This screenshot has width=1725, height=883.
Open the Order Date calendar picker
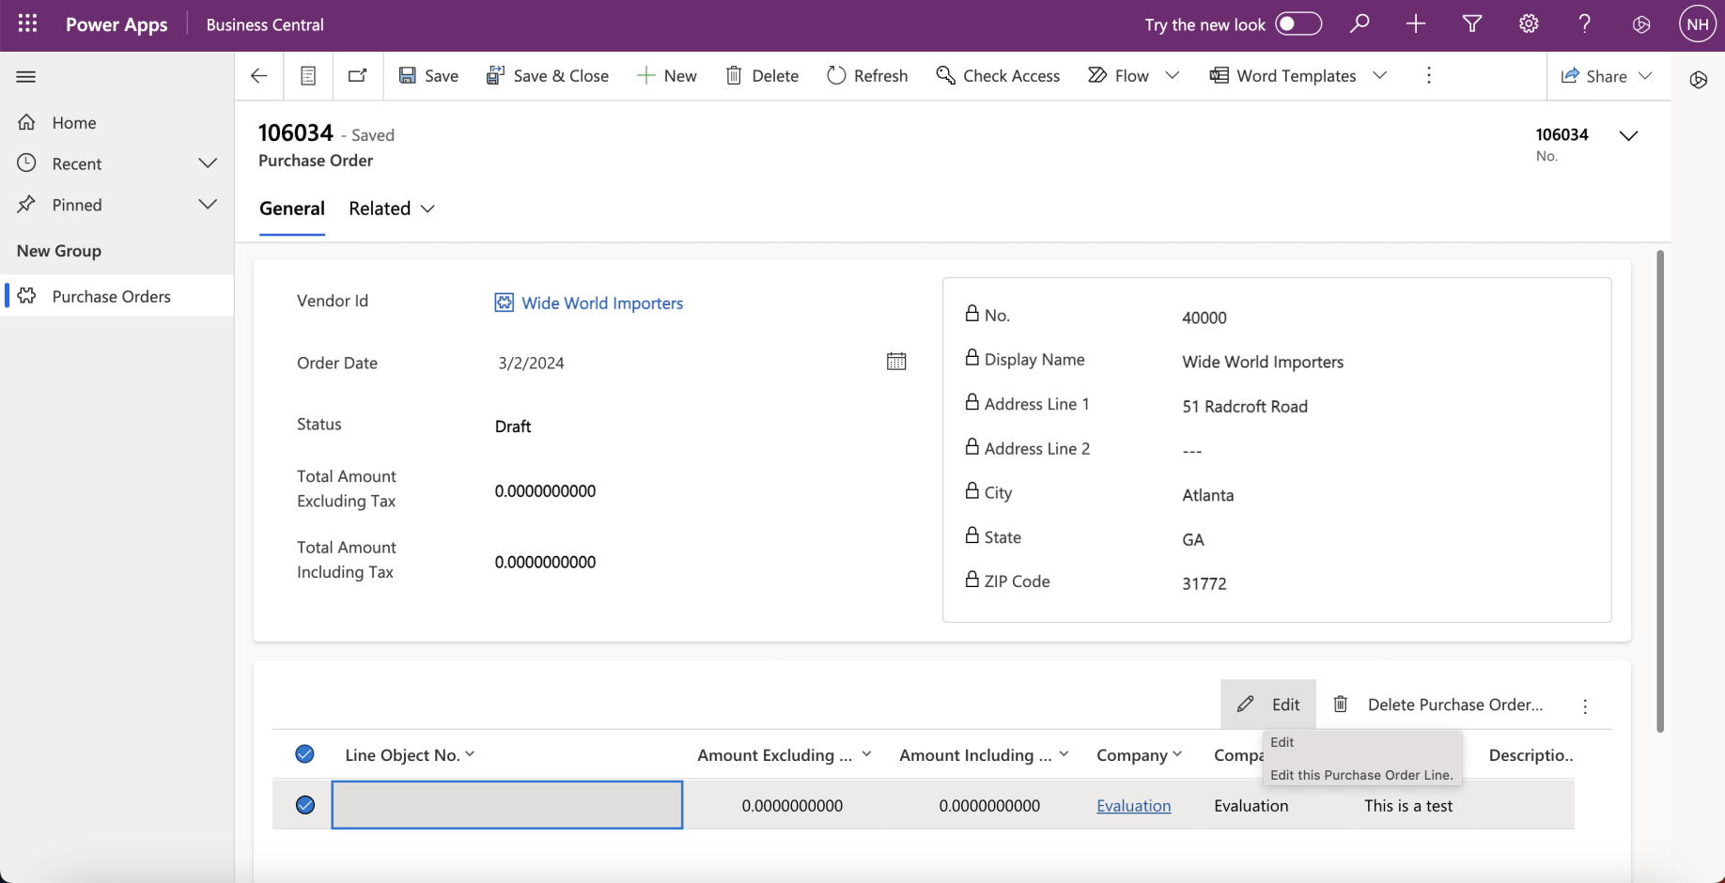point(896,362)
